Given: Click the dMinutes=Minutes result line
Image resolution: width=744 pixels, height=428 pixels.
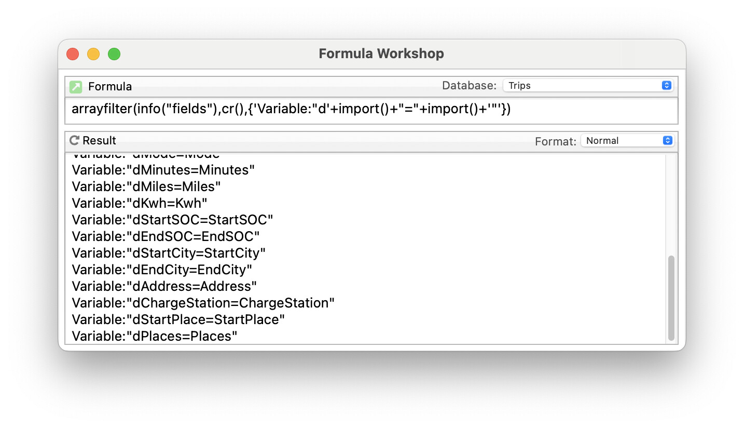Looking at the screenshot, I should (163, 170).
